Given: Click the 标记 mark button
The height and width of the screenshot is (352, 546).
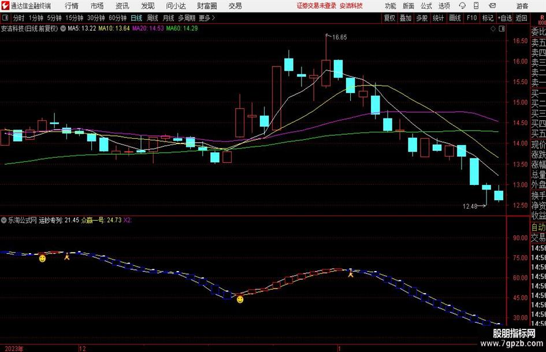Looking at the screenshot, I should [x=488, y=18].
